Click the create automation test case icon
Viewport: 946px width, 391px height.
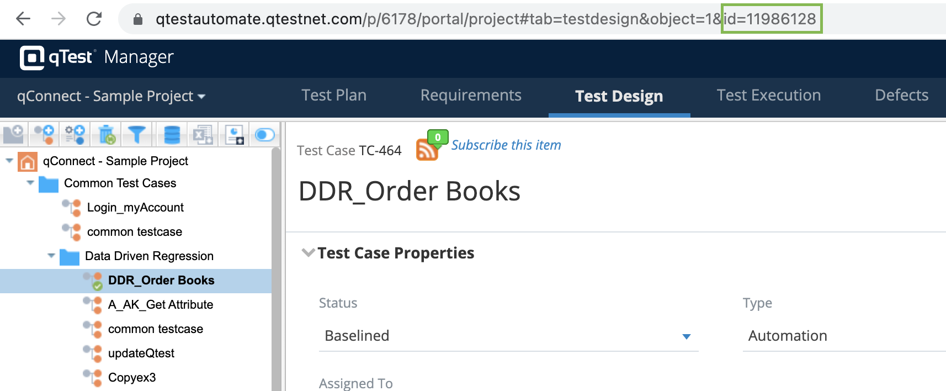[75, 134]
